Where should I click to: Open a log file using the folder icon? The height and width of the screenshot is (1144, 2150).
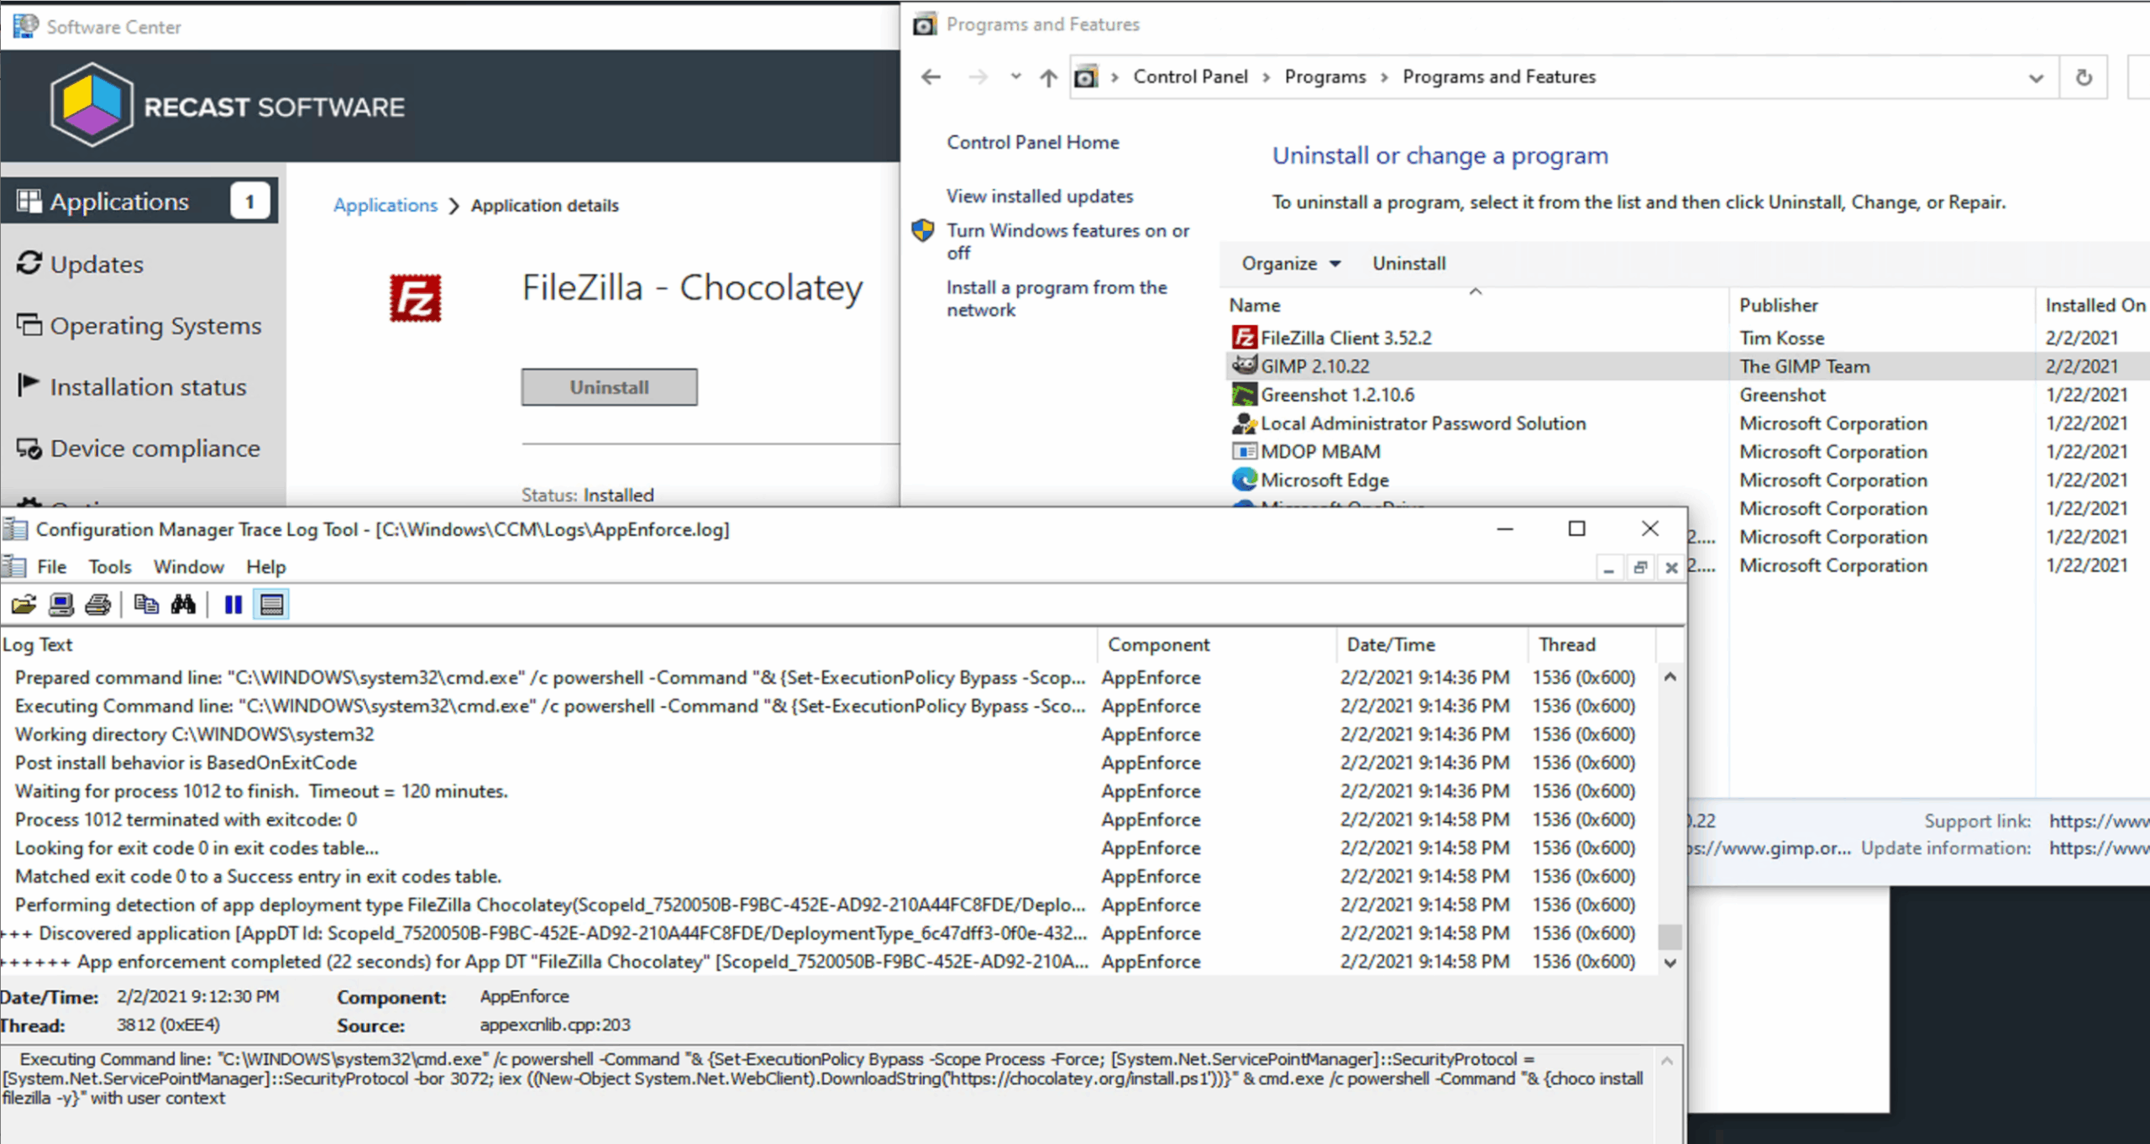click(x=24, y=604)
